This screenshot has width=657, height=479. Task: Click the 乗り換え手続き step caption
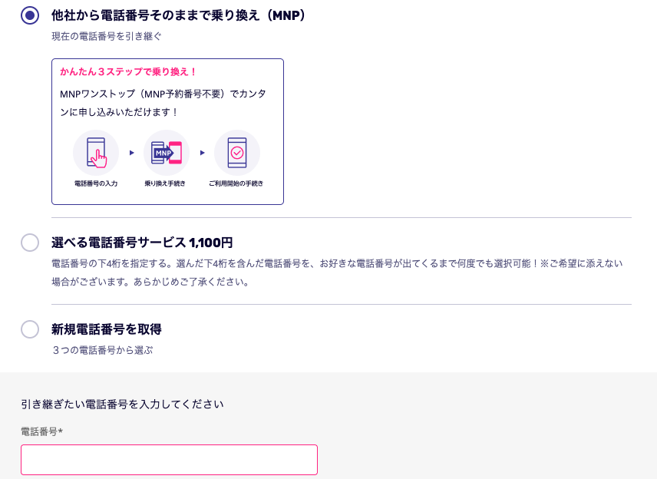click(x=165, y=183)
